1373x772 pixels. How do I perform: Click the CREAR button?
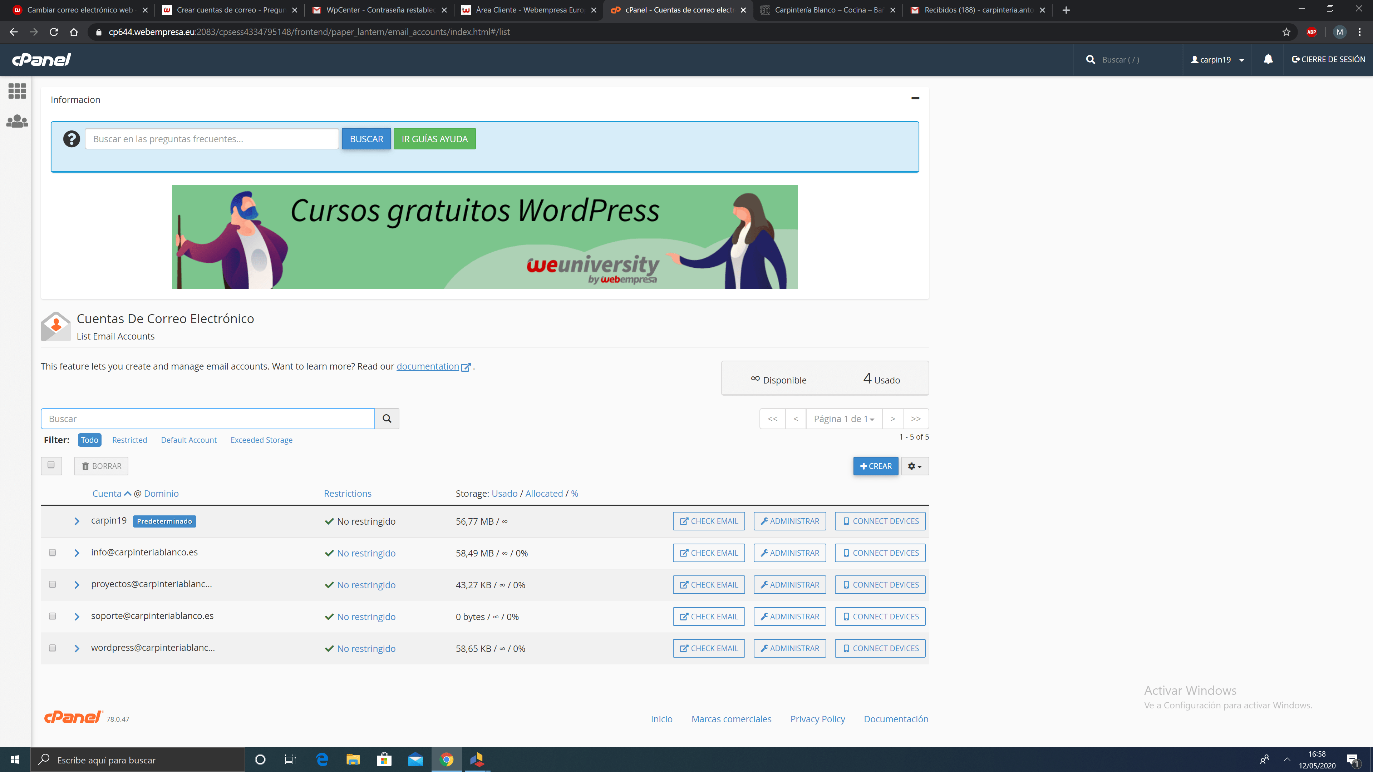875,466
